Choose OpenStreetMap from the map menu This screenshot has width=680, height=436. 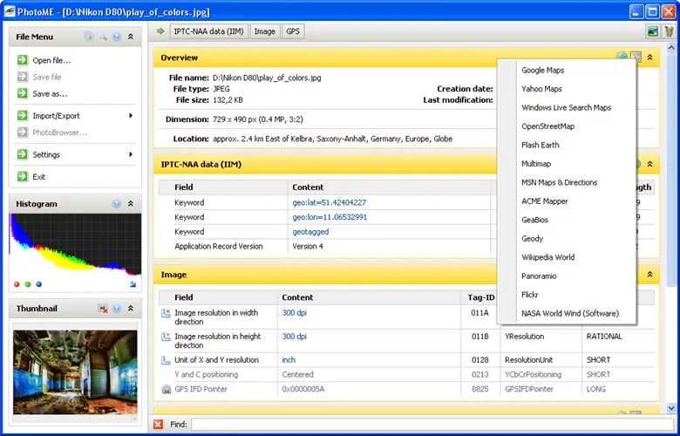(567, 126)
